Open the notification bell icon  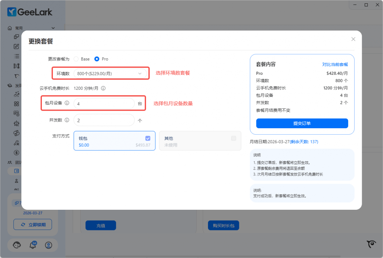33,245
